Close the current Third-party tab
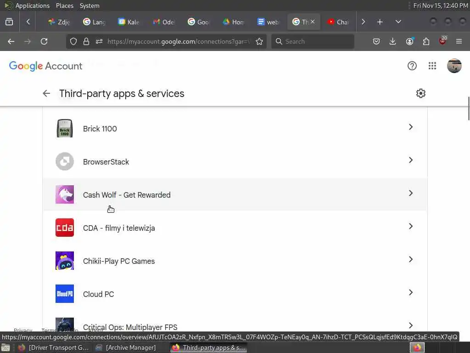470x353 pixels. tap(313, 22)
